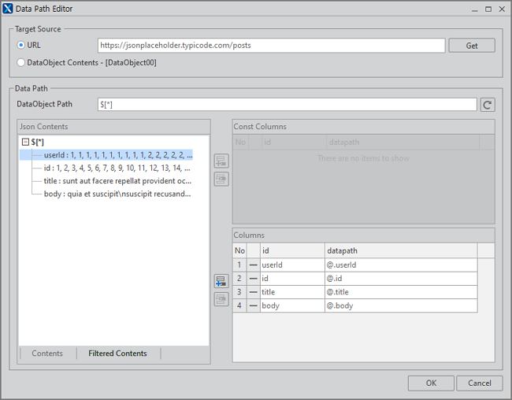Screen dimensions: 512x400
Task: Select the title node in Json Contents
Action: tap(117, 180)
